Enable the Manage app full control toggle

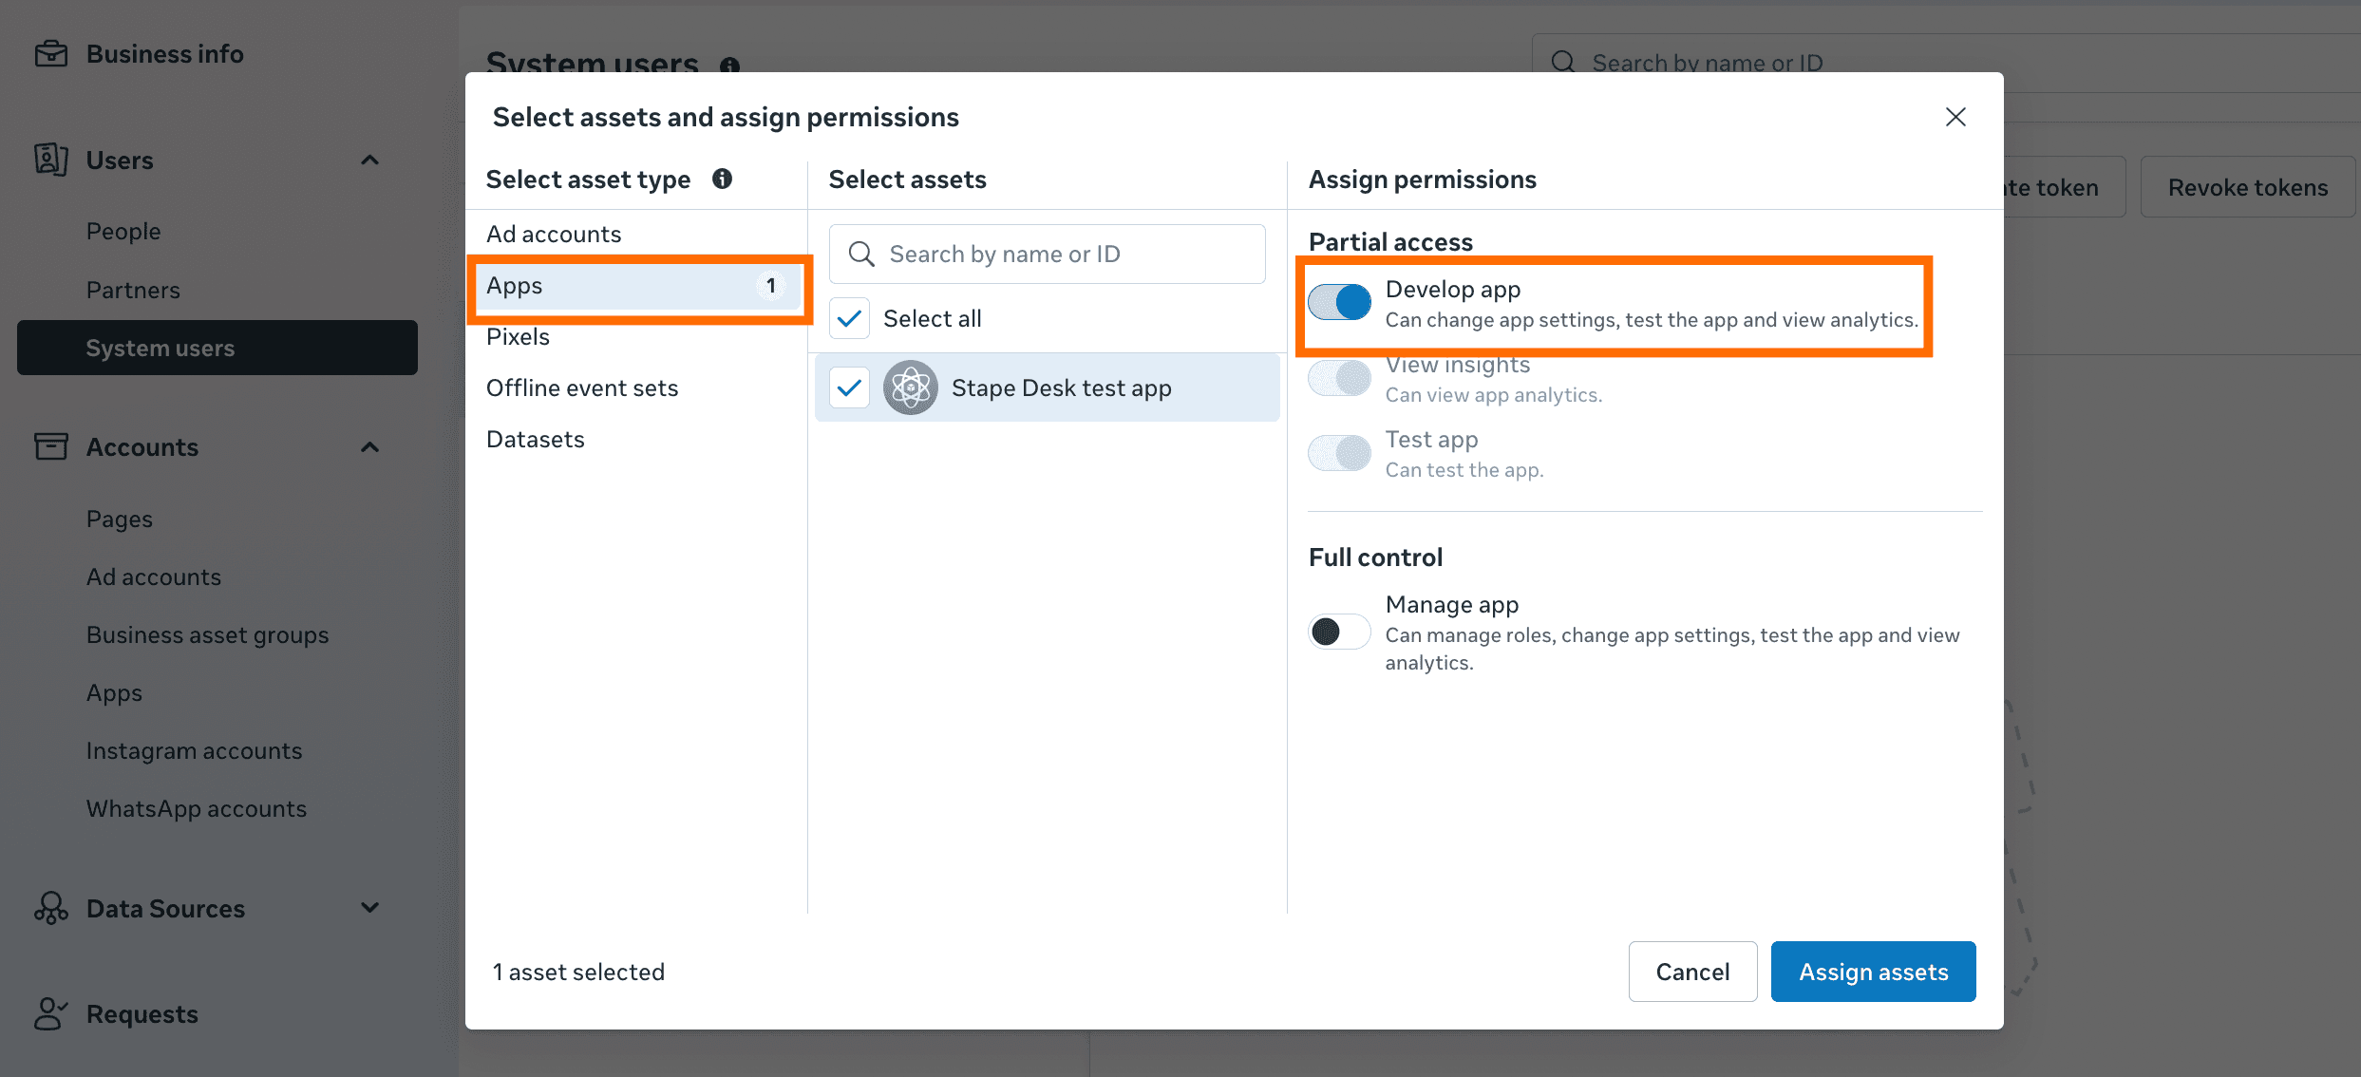(x=1339, y=632)
